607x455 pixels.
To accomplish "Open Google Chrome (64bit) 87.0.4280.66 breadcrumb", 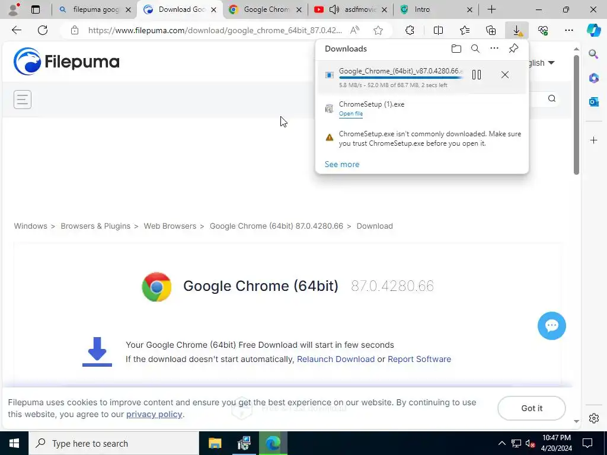I will click(x=276, y=226).
